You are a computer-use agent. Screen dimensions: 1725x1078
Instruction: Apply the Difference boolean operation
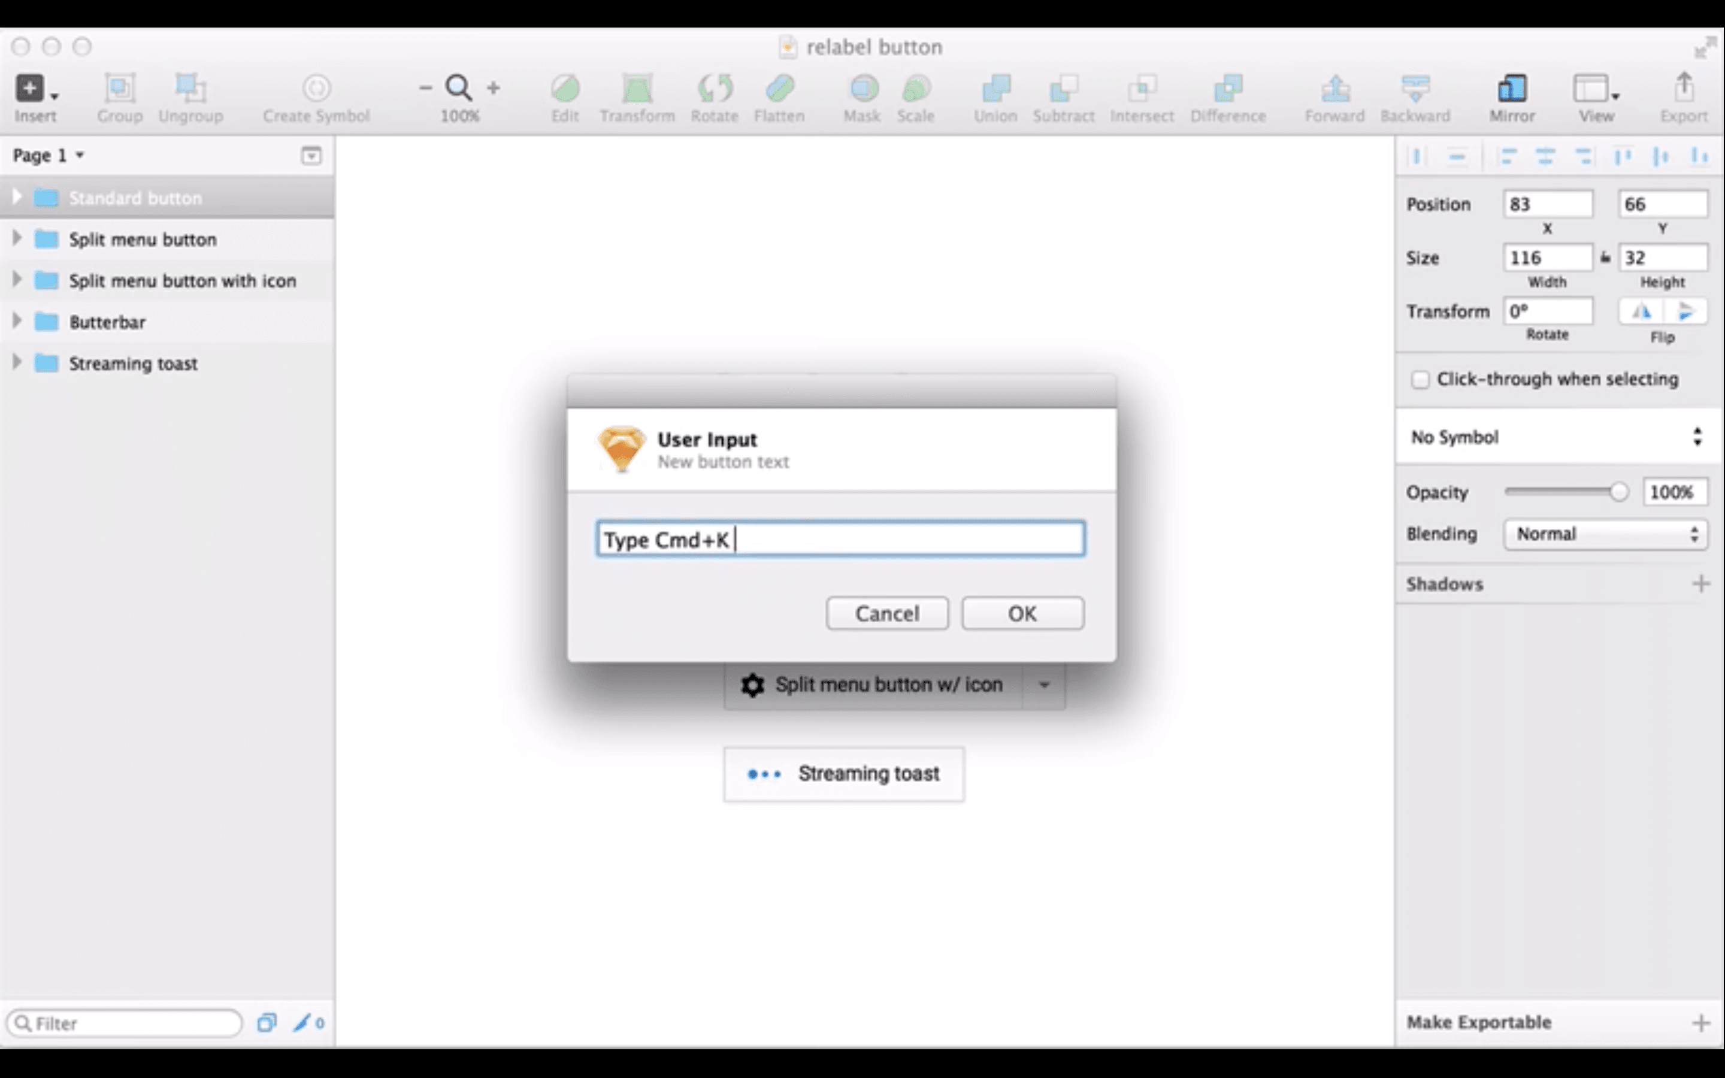coord(1228,89)
